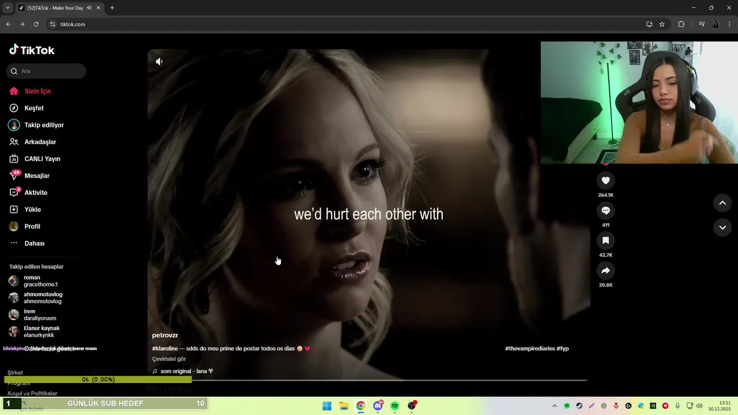Click the #thevampirediaries hashtag
This screenshot has width=738, height=415.
pyautogui.click(x=530, y=349)
